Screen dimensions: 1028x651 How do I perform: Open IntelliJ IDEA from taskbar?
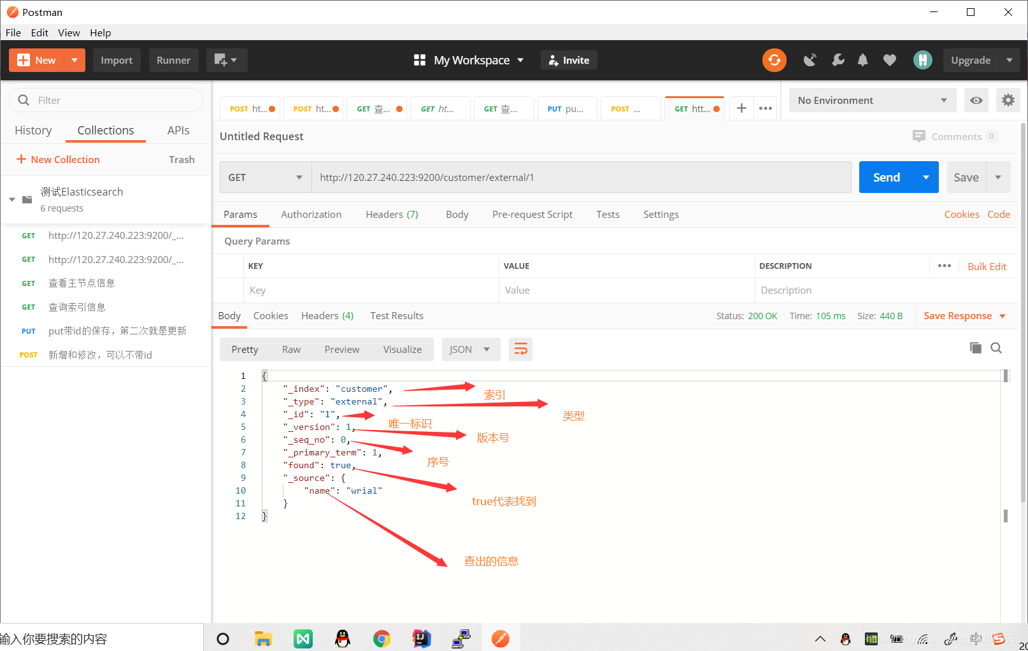click(x=421, y=639)
